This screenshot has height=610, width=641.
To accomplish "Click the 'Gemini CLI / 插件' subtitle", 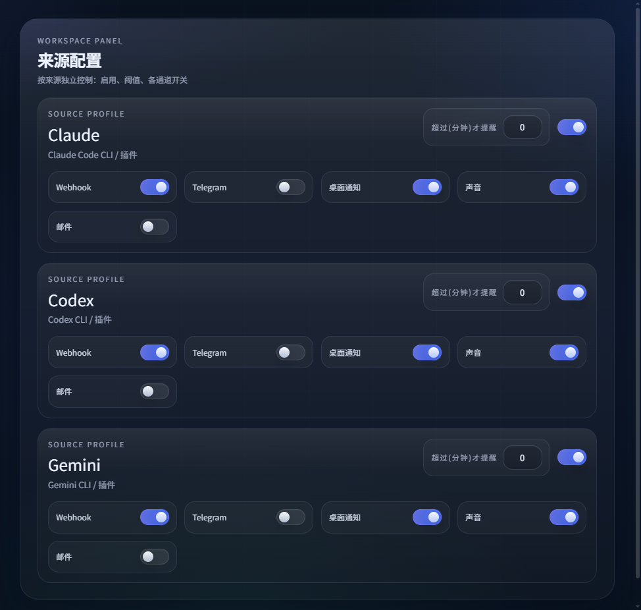I will coord(82,485).
